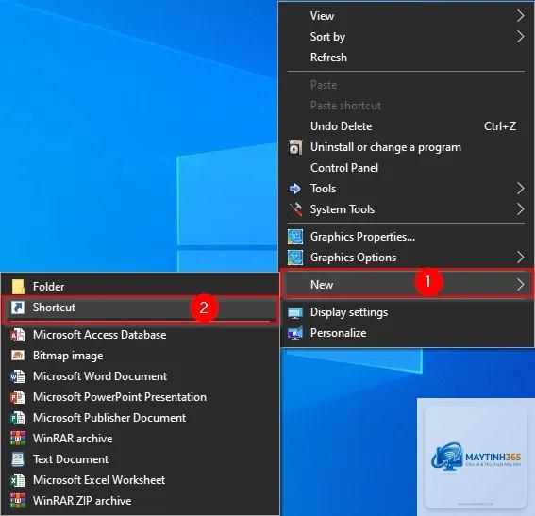Click the Graphics Options icon
The image size is (535, 516).
295,258
